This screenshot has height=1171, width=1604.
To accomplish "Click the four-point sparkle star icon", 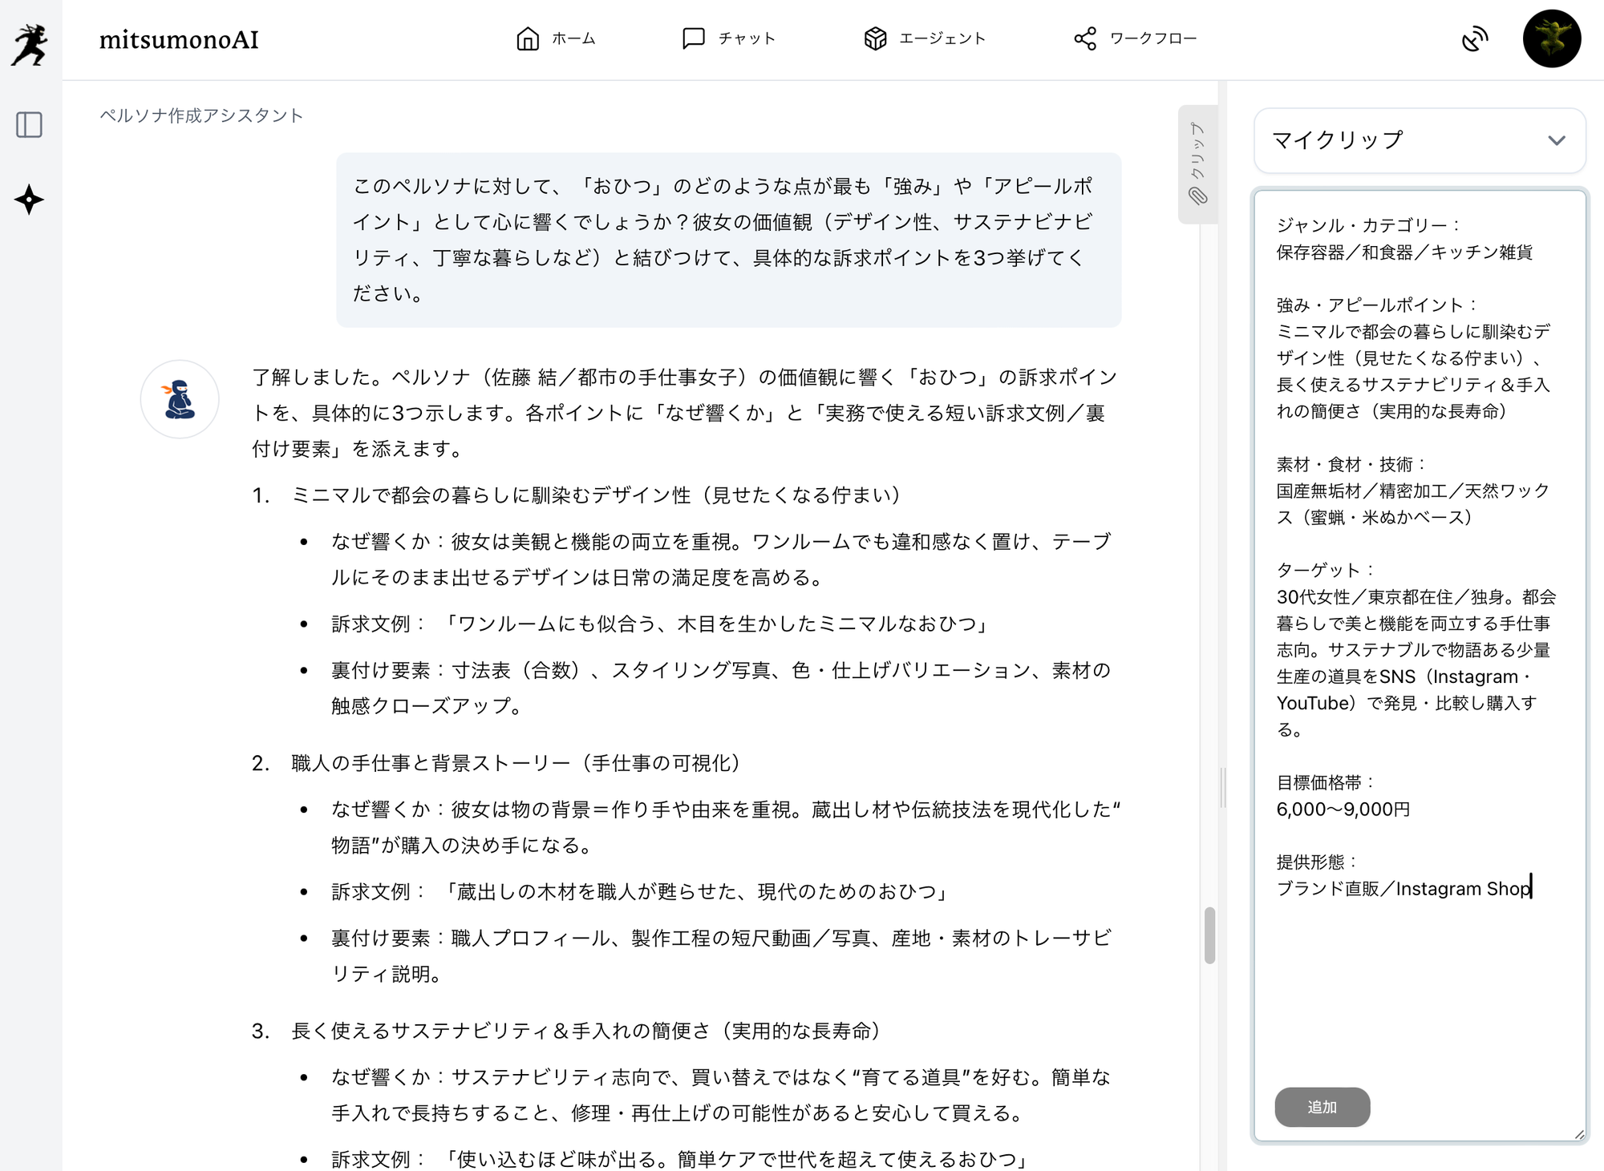I will 29,200.
